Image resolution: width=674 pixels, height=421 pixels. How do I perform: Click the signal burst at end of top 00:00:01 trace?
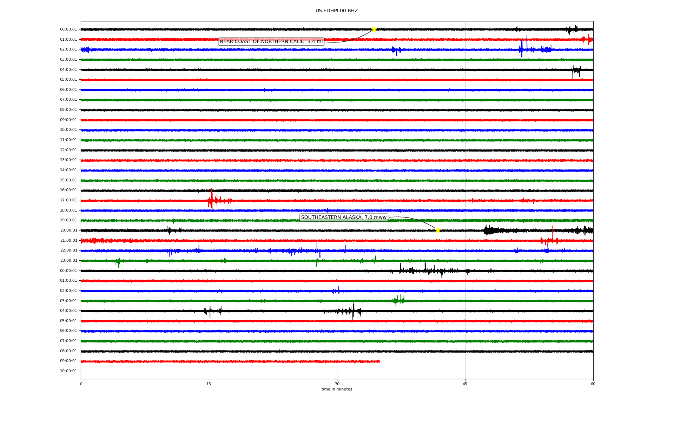572,29
